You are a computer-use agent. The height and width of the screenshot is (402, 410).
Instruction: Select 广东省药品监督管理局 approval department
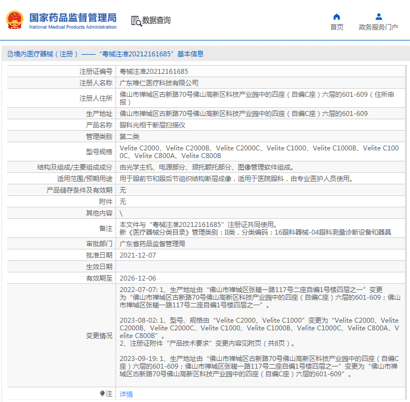pos(152,244)
